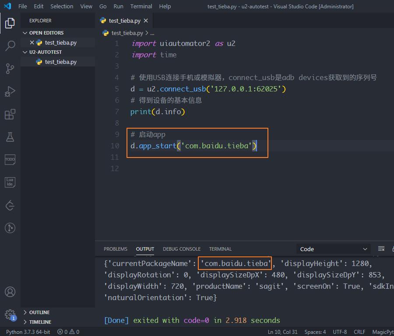
Task: Open the Help menu
Action: pos(165,6)
